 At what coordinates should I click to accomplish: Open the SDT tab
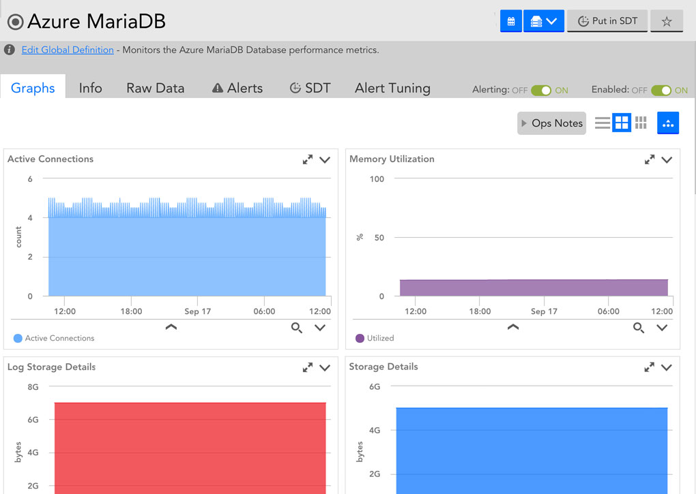[x=310, y=88]
